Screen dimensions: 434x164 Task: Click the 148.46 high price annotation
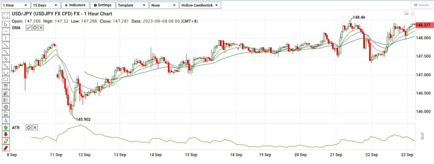[x=359, y=17]
